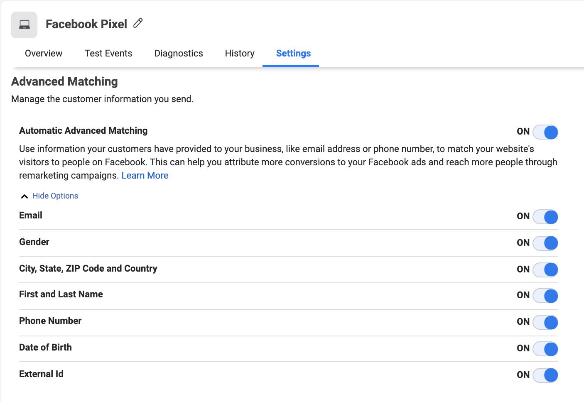
Task: Turn off the Phone Number toggle
Action: pos(545,323)
